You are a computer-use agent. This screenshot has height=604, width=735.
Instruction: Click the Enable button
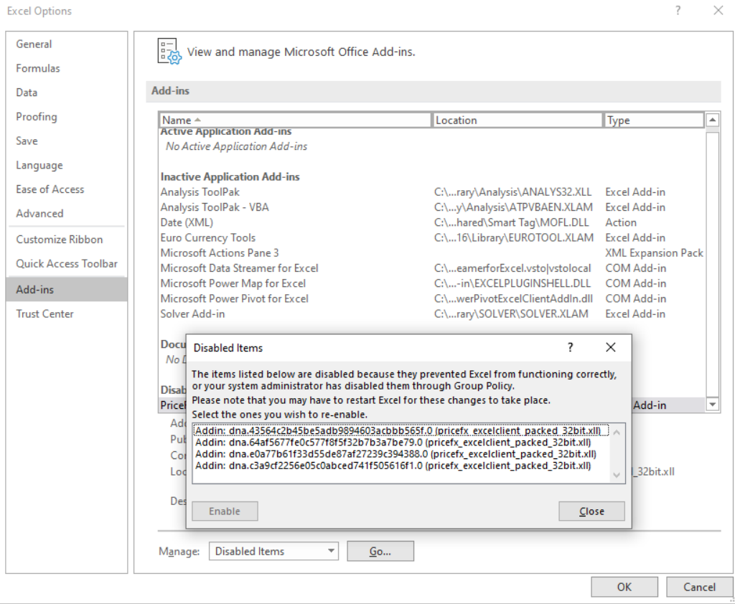pyautogui.click(x=225, y=511)
